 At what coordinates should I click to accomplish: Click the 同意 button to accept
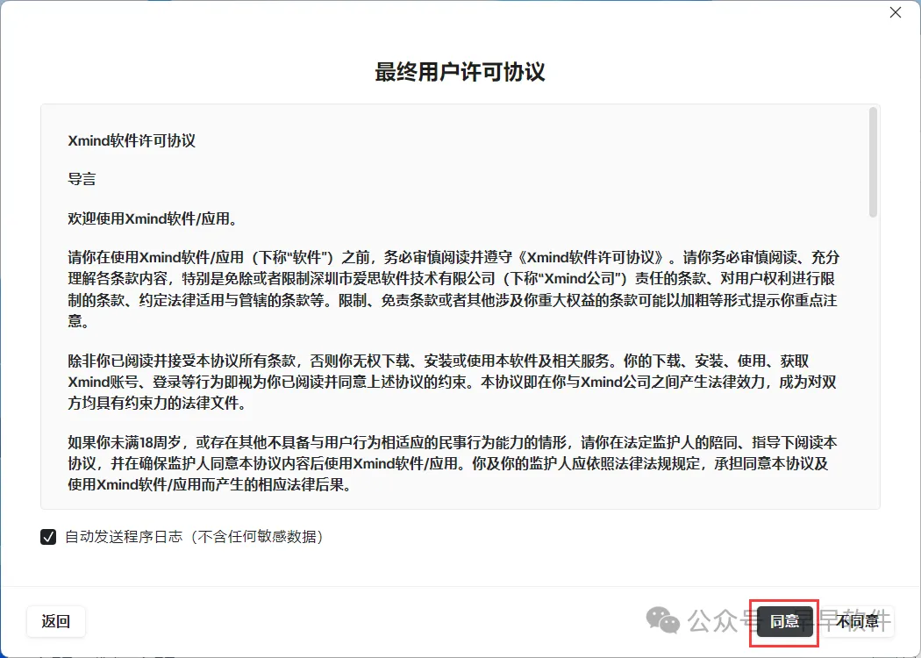point(785,621)
